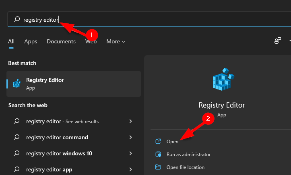Viewport: 291px width, 175px height.
Task: Choose Run as administrator
Action: pyautogui.click(x=188, y=155)
